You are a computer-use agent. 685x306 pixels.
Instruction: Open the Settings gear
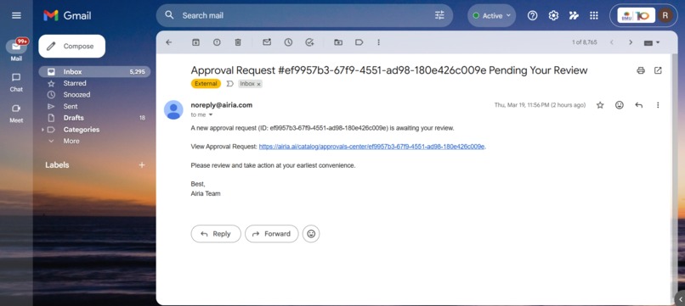click(553, 16)
